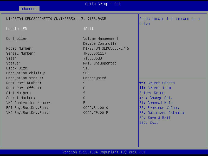The height and width of the screenshot is (156, 208).
Task: Click the VMD Seg:Bus:Dev.Func: label
Action: (28, 113)
